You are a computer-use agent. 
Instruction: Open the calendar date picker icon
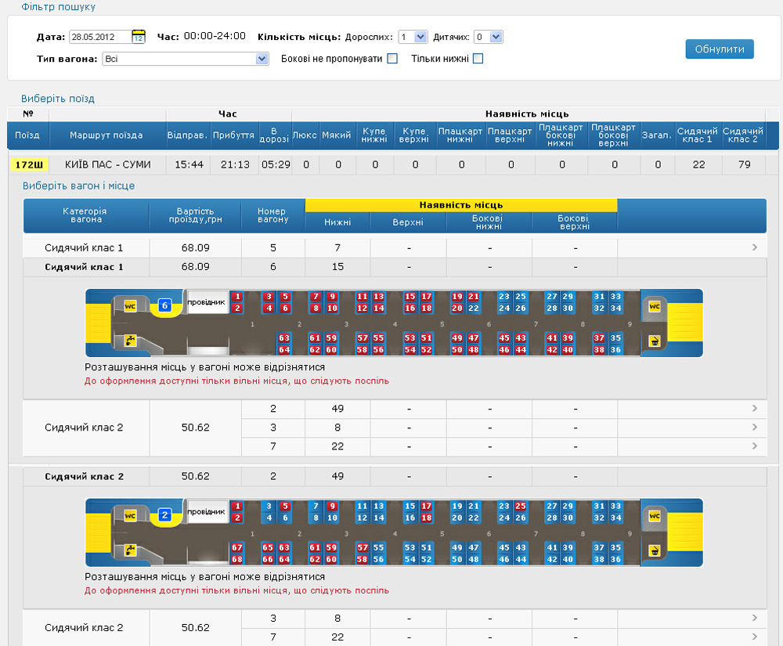(x=139, y=37)
